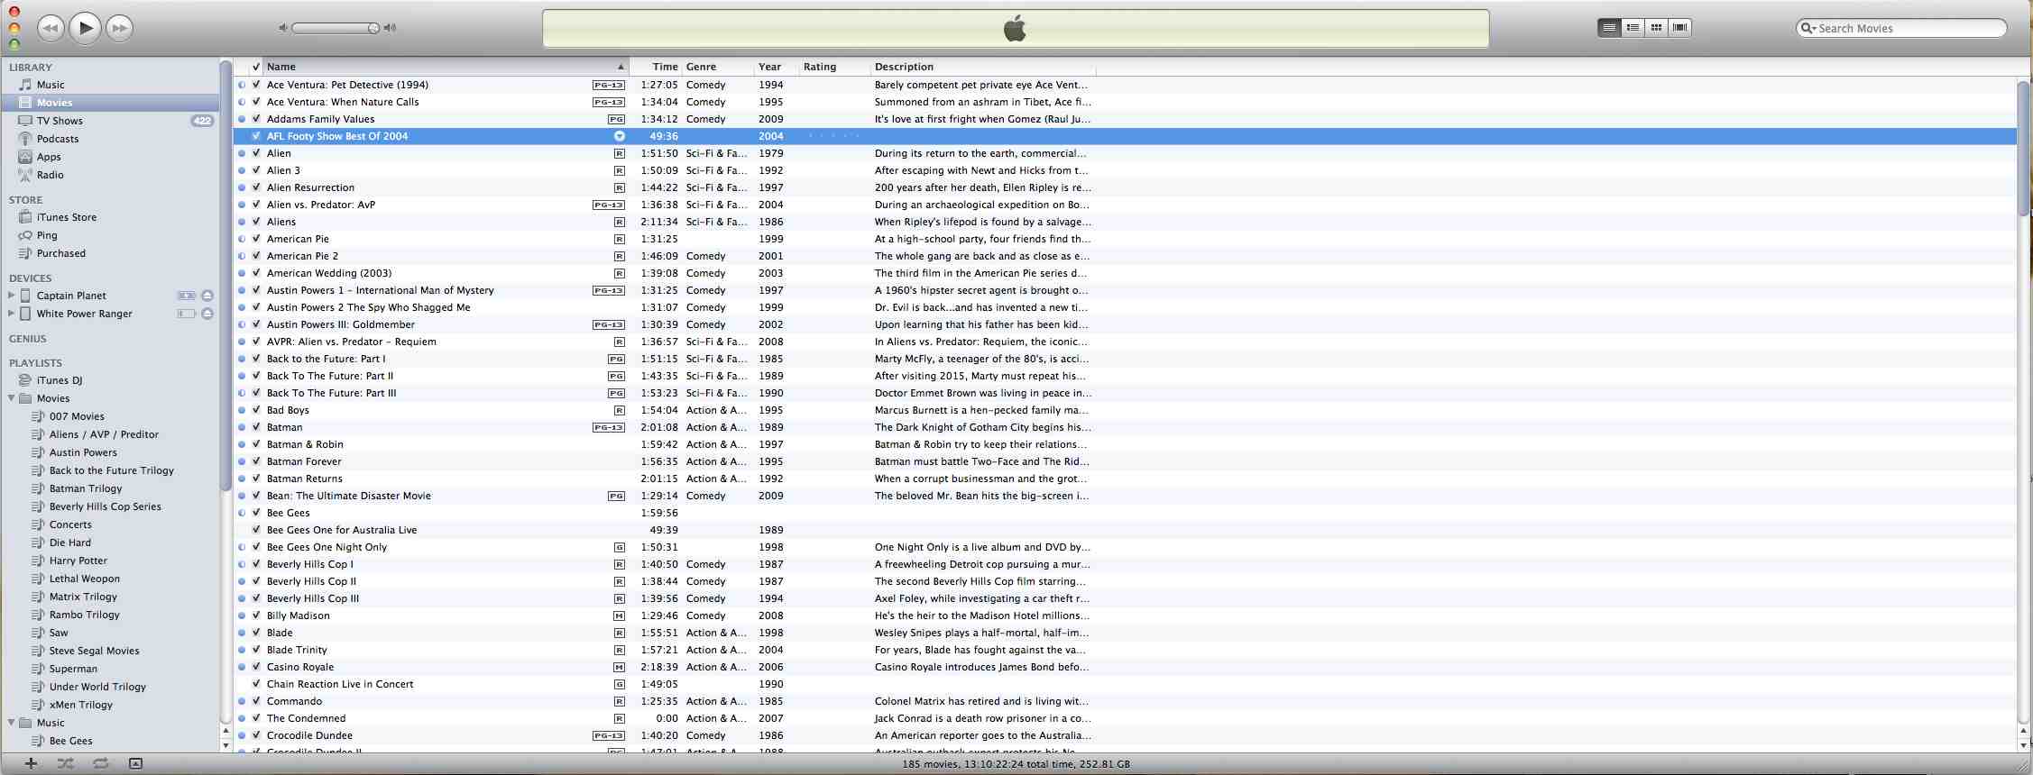Click the low-volume speaker icon
This screenshot has height=775, width=2033.
point(283,28)
